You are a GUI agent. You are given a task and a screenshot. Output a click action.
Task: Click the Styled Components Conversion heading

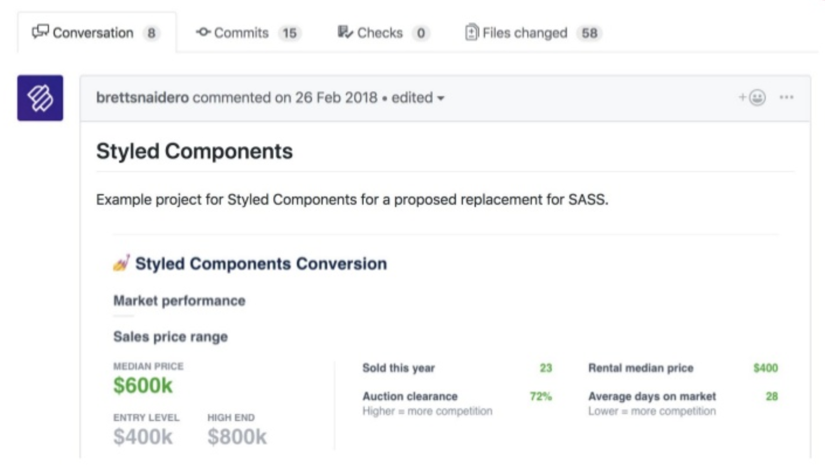(x=261, y=264)
